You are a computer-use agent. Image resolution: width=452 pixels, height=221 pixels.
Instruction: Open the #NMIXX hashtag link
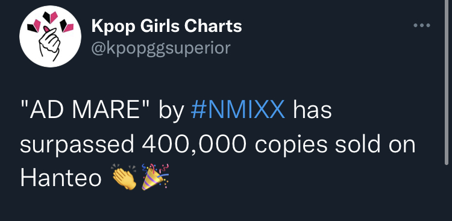pyautogui.click(x=238, y=111)
